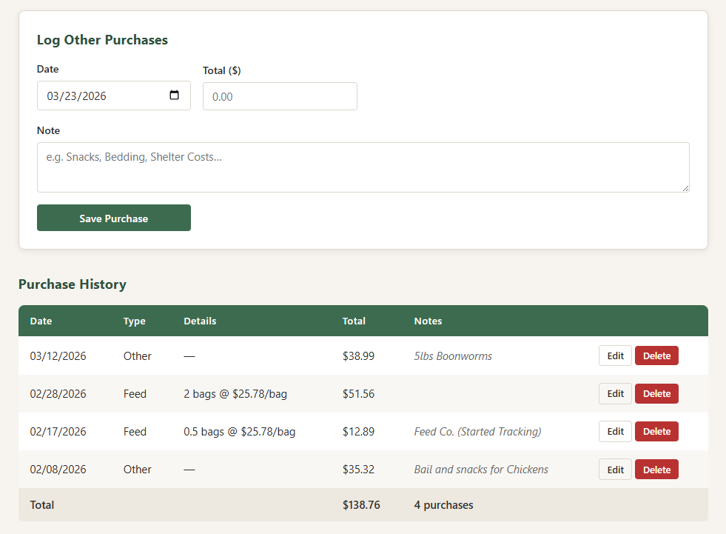726x534 pixels.
Task: Delete the Bail and snacks purchase
Action: click(656, 470)
